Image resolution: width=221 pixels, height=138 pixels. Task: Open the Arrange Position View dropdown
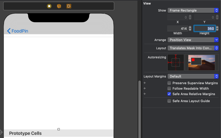click(x=193, y=40)
